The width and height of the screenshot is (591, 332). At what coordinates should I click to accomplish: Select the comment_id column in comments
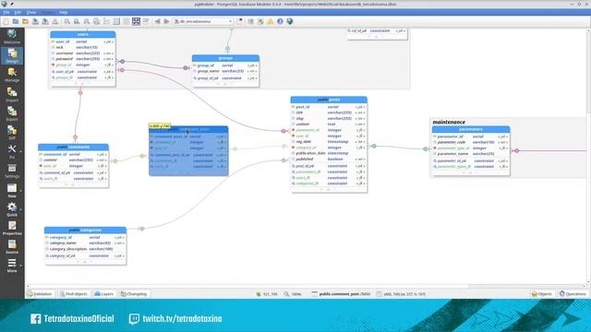coord(73,154)
